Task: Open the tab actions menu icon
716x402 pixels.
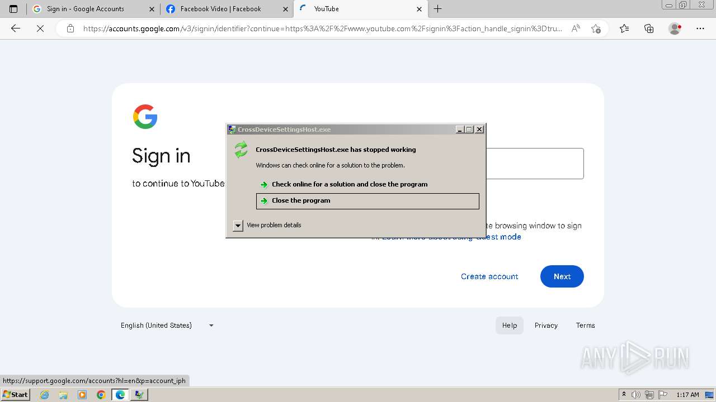Action: click(13, 9)
